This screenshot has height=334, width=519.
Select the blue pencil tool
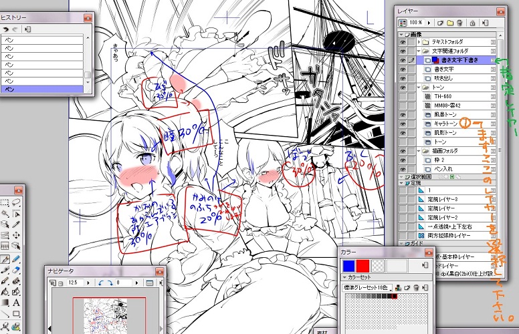click(15, 259)
